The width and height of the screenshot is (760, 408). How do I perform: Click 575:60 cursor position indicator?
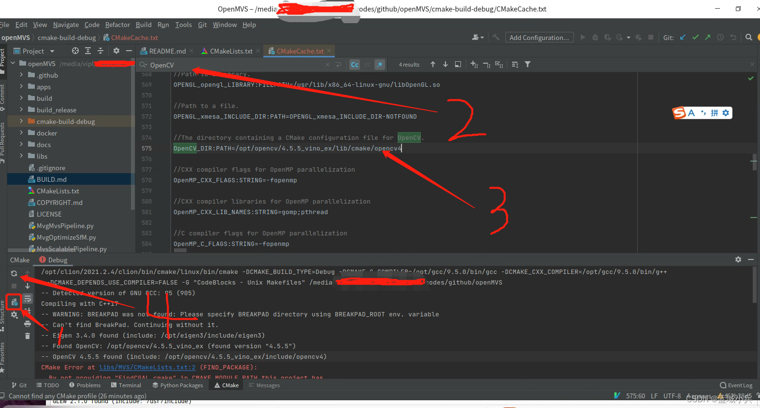(x=635, y=396)
